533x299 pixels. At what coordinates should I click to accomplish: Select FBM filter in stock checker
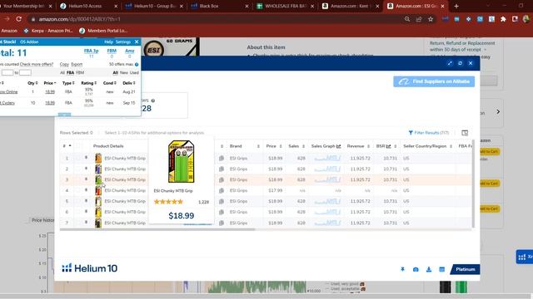point(80,72)
